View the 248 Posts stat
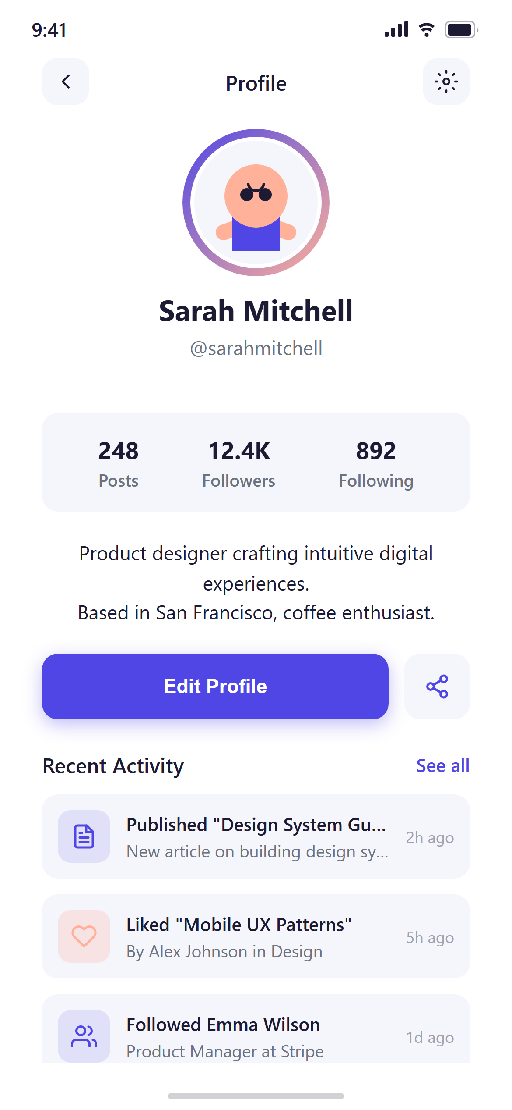This screenshot has height=1110, width=512. 119,464
